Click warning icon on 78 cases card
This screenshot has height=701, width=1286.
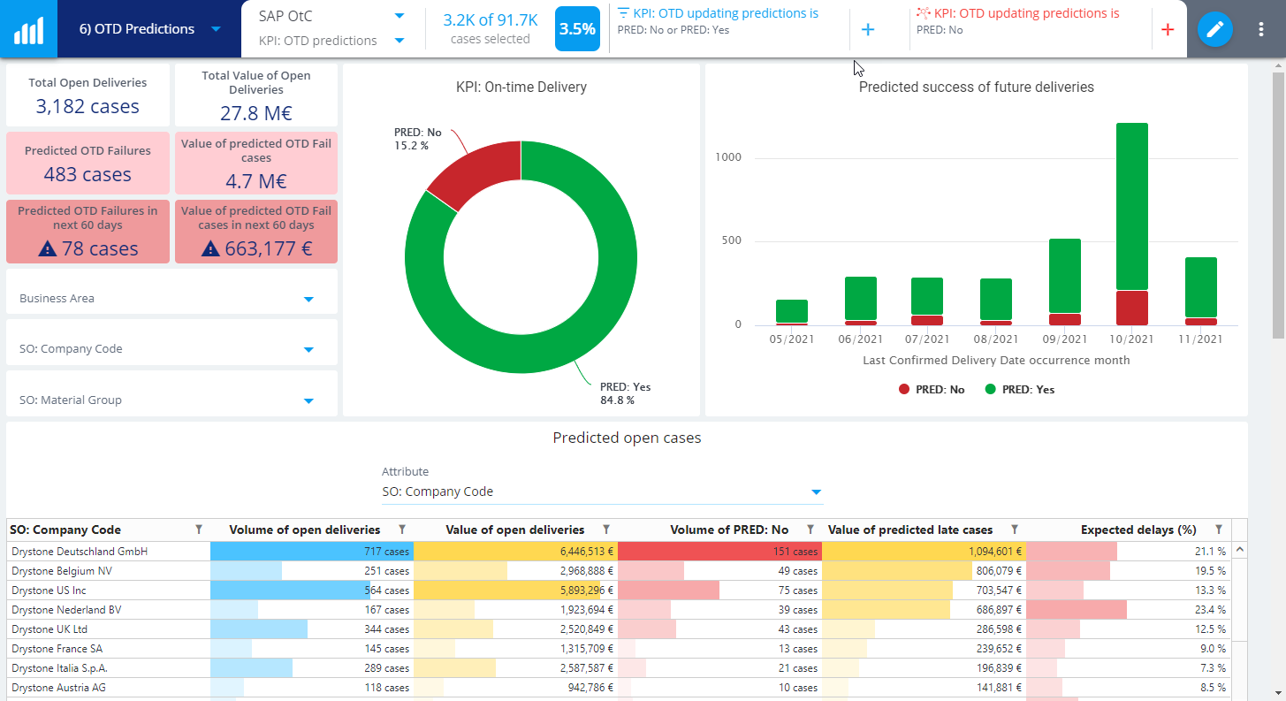[x=48, y=249]
